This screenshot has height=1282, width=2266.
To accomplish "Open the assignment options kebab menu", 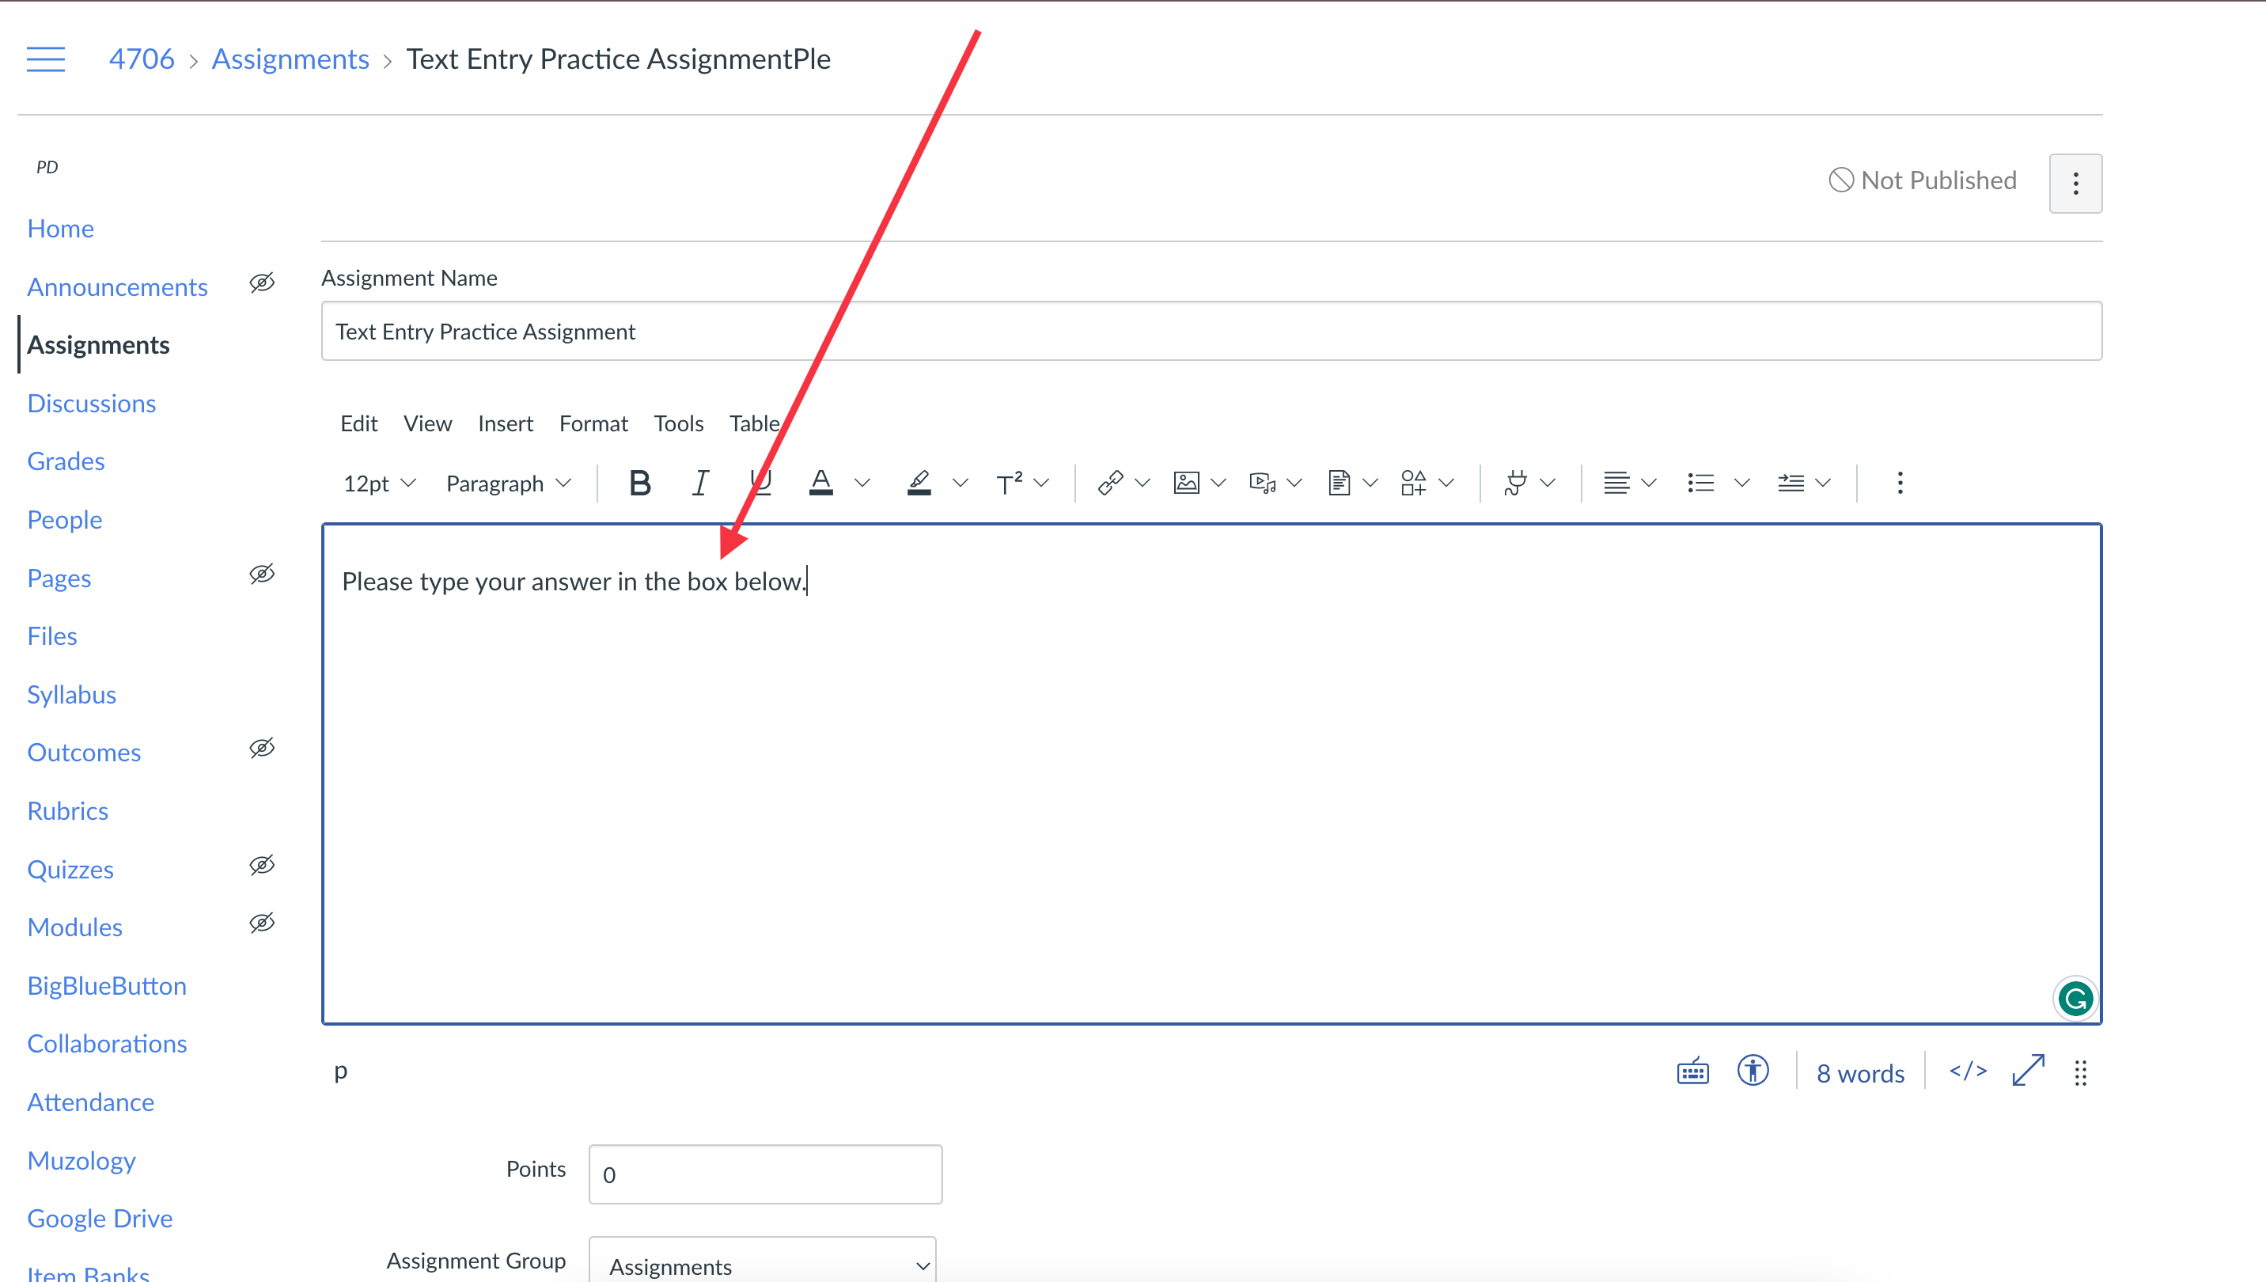I will point(2075,183).
